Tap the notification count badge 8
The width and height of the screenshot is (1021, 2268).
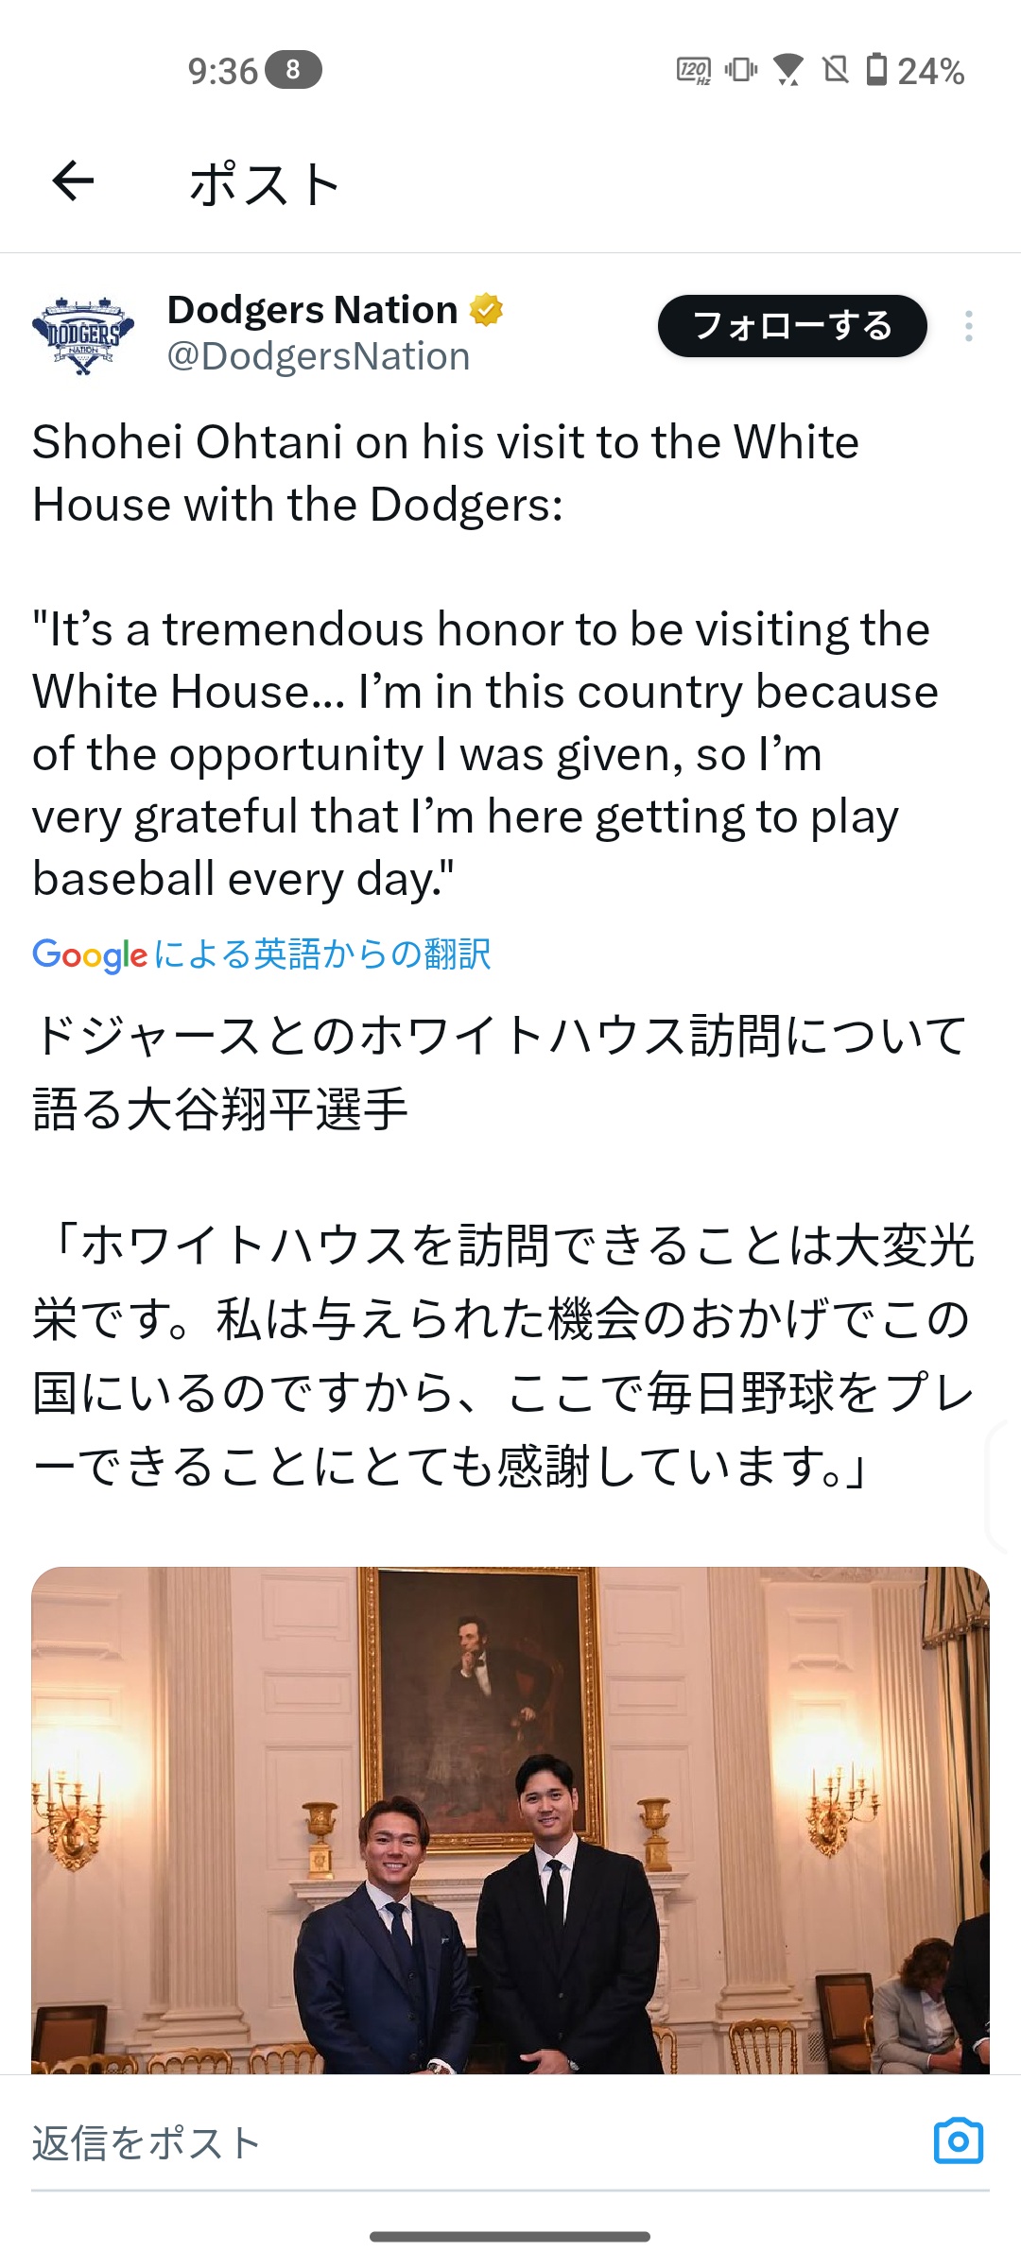pos(293,70)
